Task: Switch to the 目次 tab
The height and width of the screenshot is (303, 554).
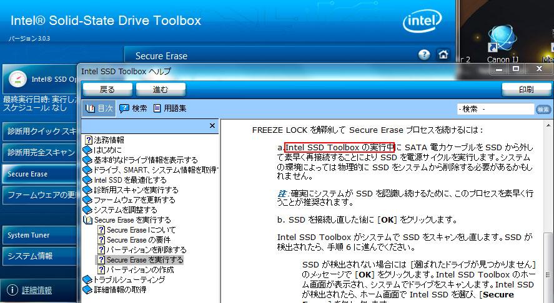Action: pos(99,108)
